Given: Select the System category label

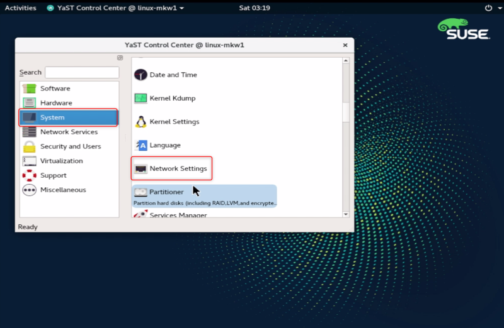Looking at the screenshot, I should (x=52, y=118).
